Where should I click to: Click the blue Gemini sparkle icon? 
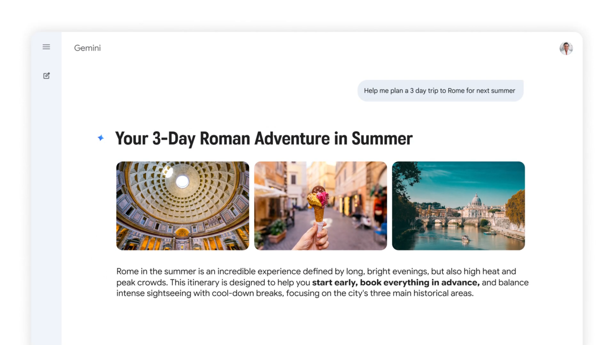(101, 138)
